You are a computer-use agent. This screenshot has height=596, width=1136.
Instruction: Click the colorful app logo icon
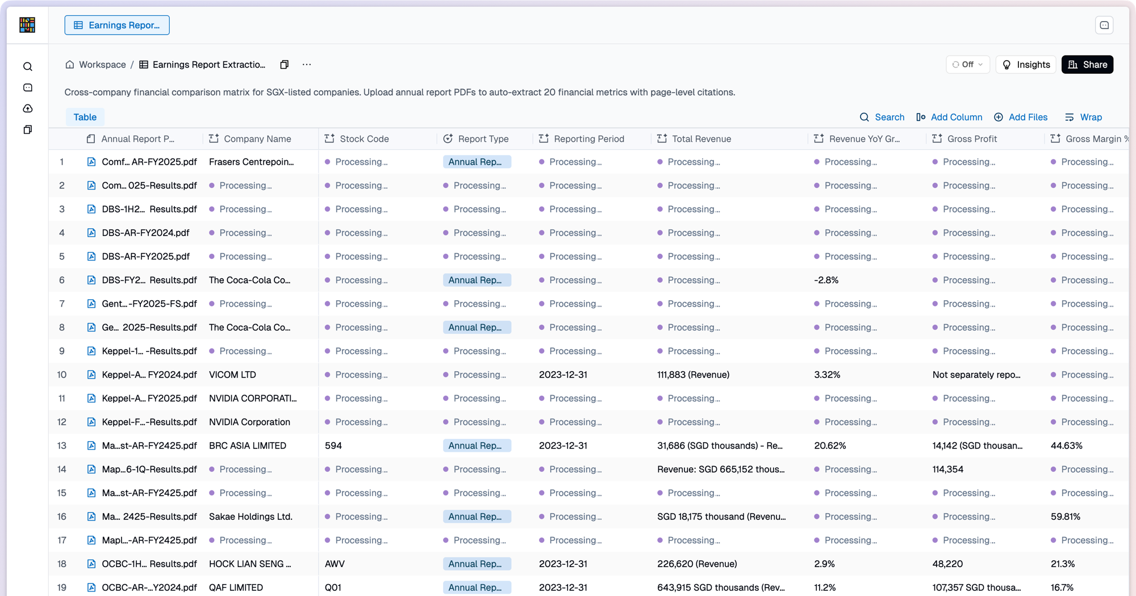tap(27, 25)
